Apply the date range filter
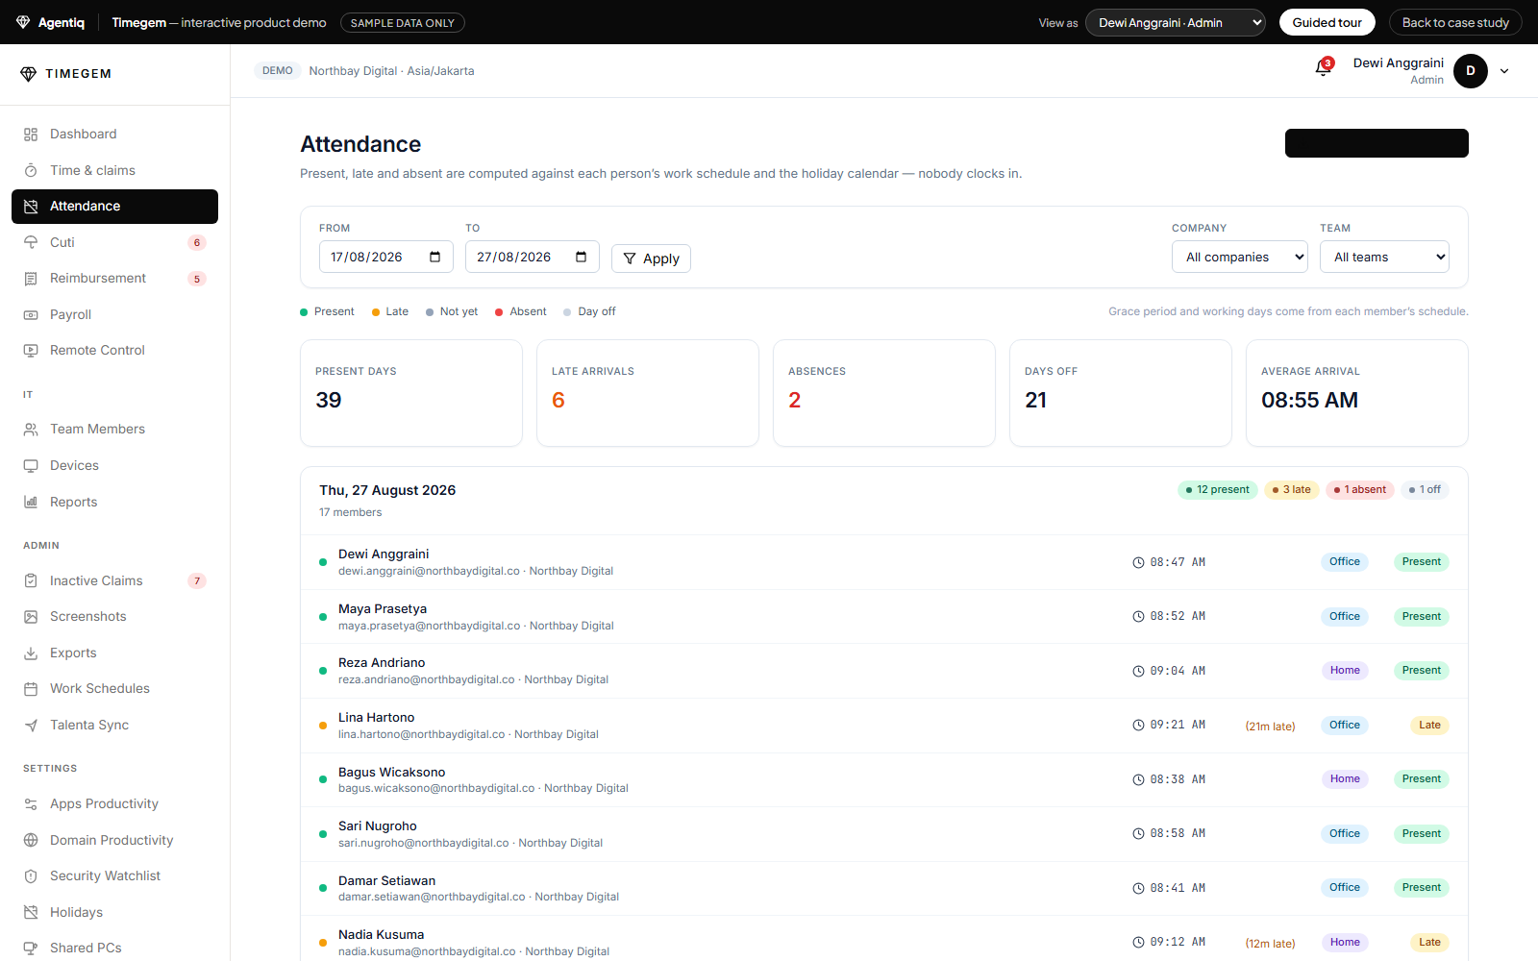Image resolution: width=1538 pixels, height=961 pixels. point(651,259)
